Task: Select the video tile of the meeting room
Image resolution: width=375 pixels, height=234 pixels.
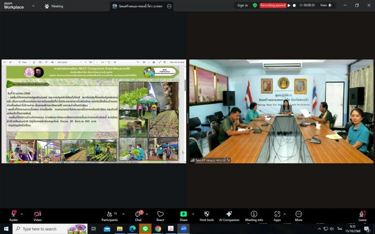Action: point(281,111)
